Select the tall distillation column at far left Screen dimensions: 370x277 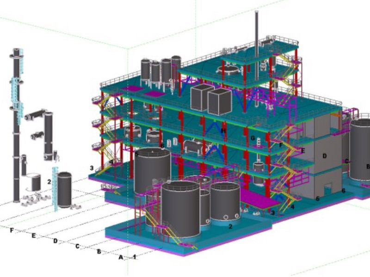16,125
